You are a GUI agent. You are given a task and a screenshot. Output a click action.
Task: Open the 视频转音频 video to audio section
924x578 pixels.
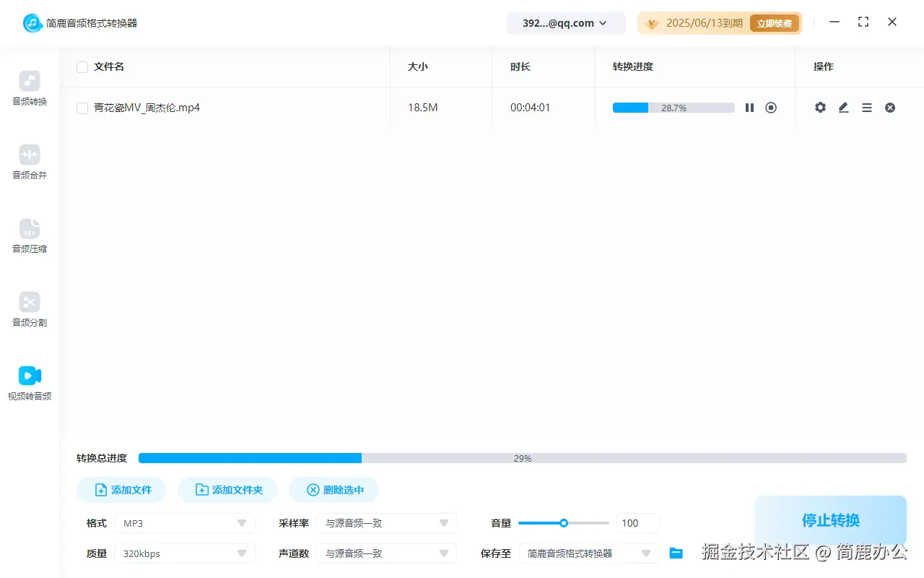pyautogui.click(x=30, y=384)
